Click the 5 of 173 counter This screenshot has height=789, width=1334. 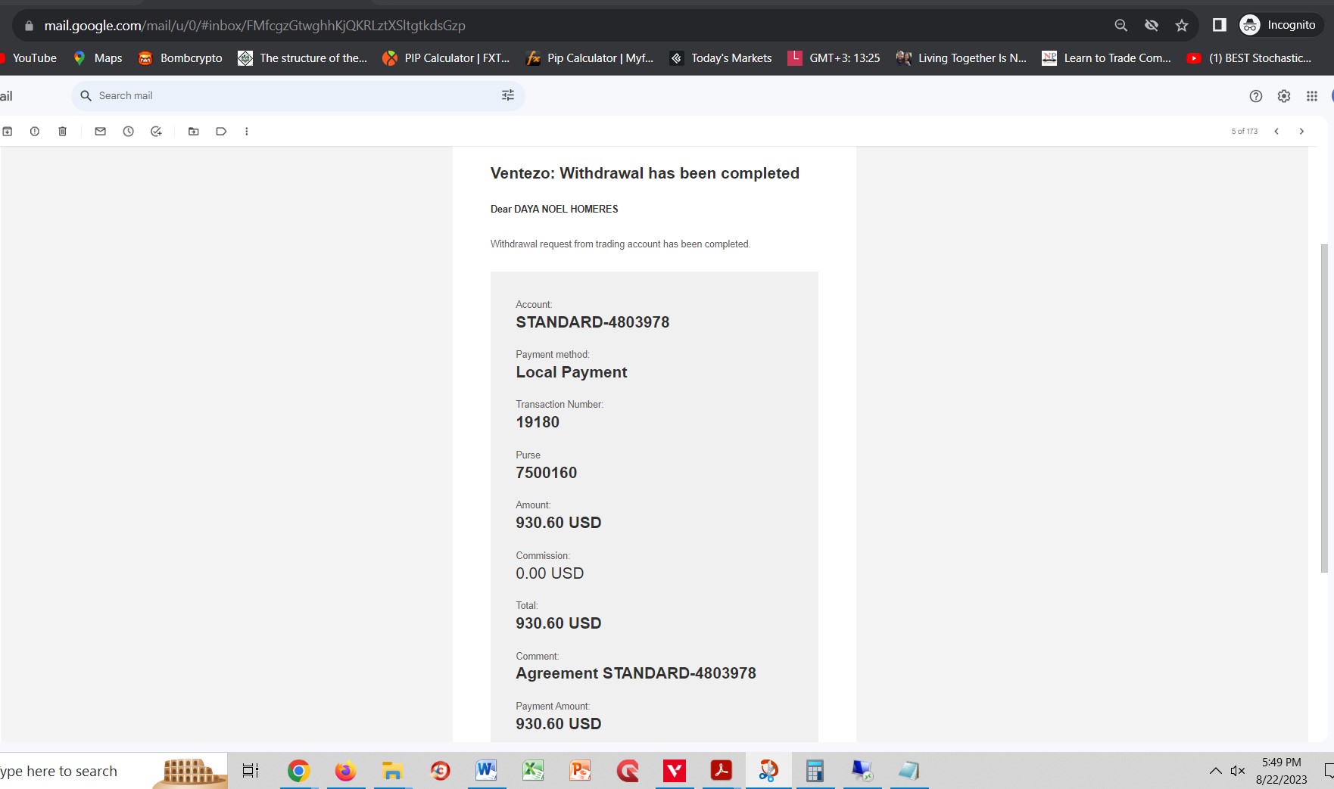click(x=1244, y=132)
